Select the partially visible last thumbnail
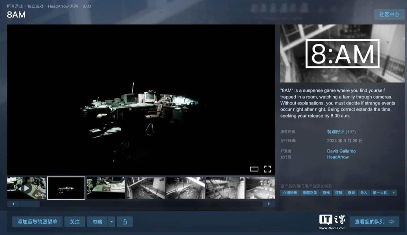This screenshot has width=407, height=235. click(x=260, y=188)
